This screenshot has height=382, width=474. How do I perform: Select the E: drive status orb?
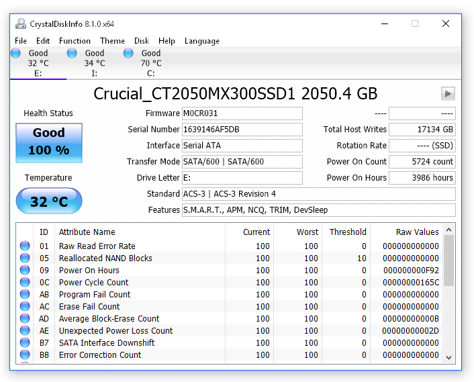[16, 53]
